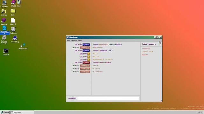Click the message 'ur bad kid'
The width and height of the screenshot is (204, 114).
[96, 69]
